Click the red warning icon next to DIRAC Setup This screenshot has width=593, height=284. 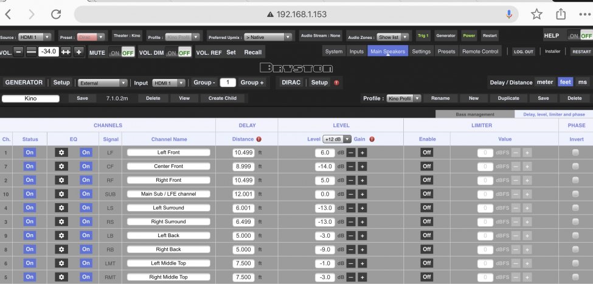336,83
